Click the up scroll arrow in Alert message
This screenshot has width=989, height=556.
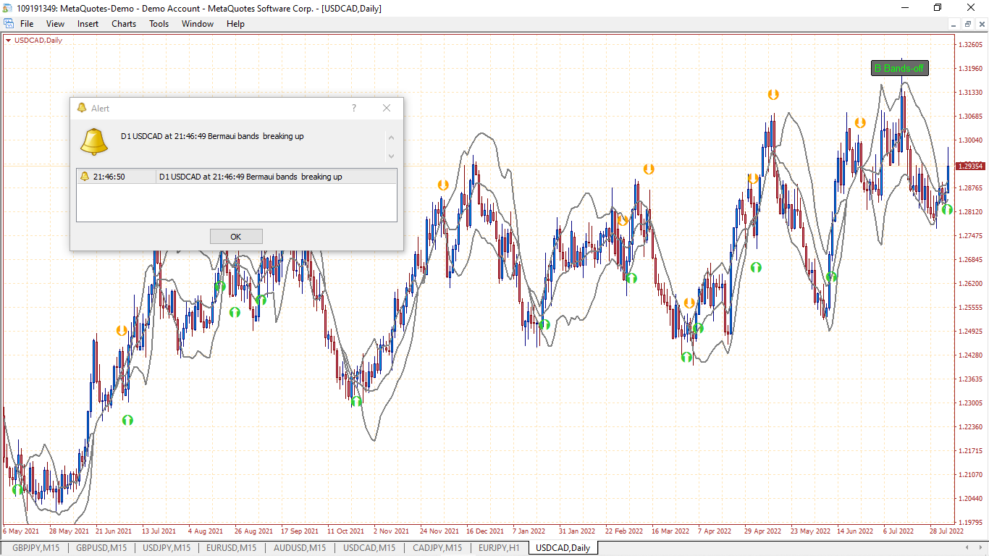[x=392, y=138]
